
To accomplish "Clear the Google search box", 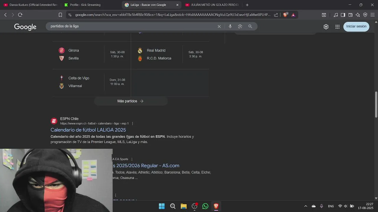I will [219, 26].
